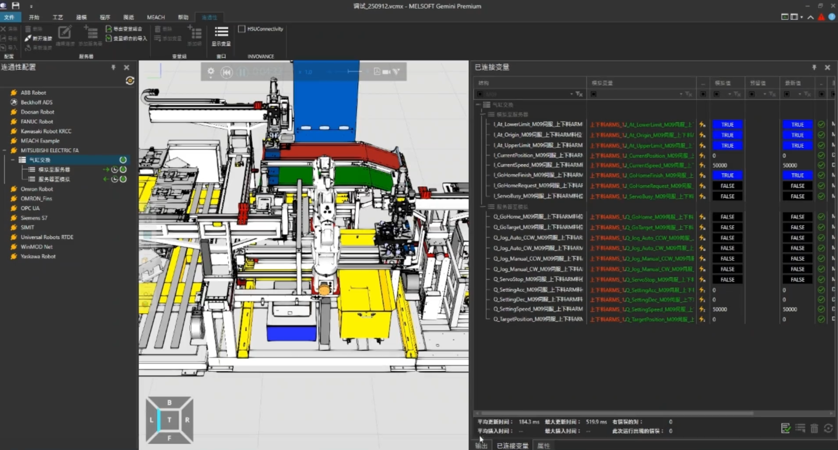The width and height of the screenshot is (838, 450).
Task: Switch to the 属性 tab at bottom
Action: [543, 445]
